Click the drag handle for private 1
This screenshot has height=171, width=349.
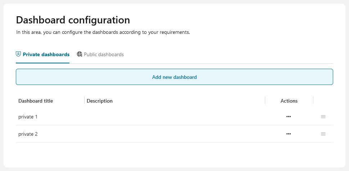coord(323,117)
